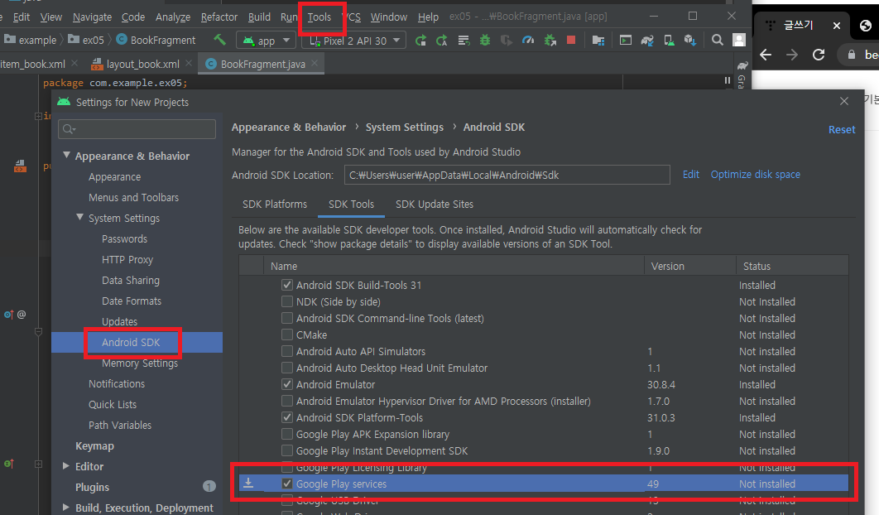This screenshot has width=879, height=515.
Task: Click the red Stop icon
Action: [x=571, y=40]
